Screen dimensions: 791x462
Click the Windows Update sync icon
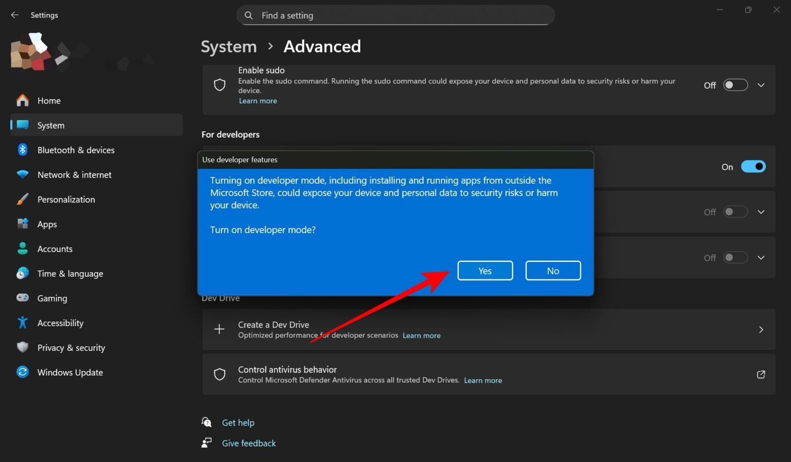pyautogui.click(x=23, y=372)
